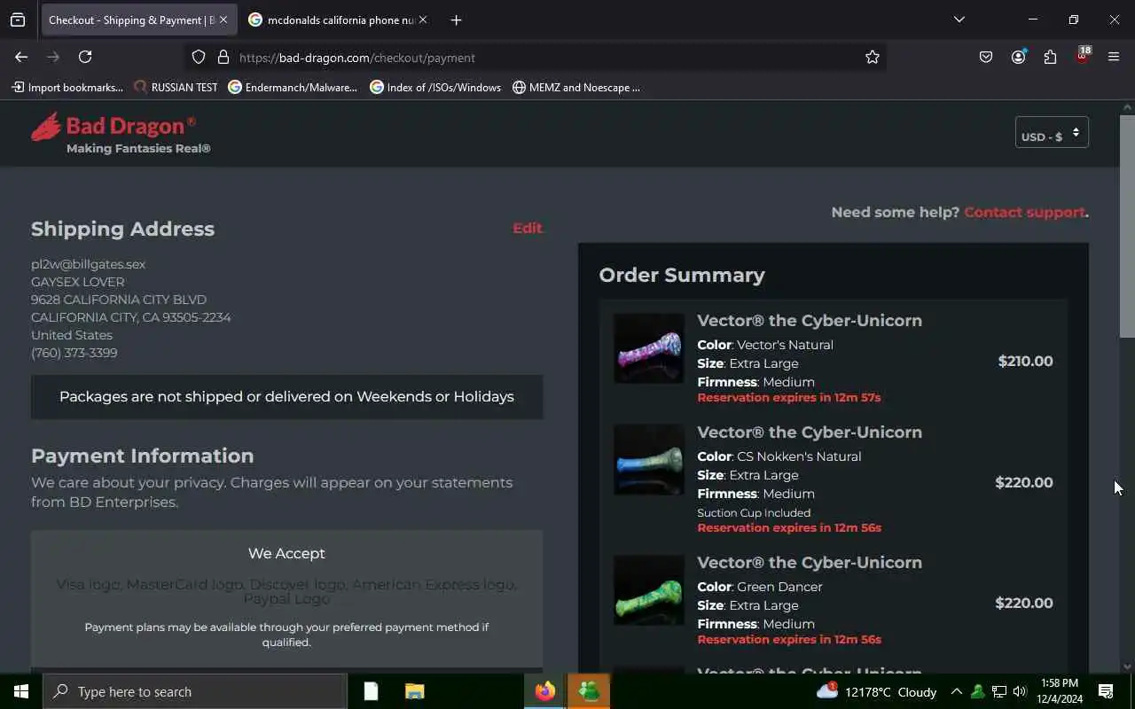The width and height of the screenshot is (1135, 709).
Task: Reload the page with the refresh icon
Action: click(x=85, y=57)
